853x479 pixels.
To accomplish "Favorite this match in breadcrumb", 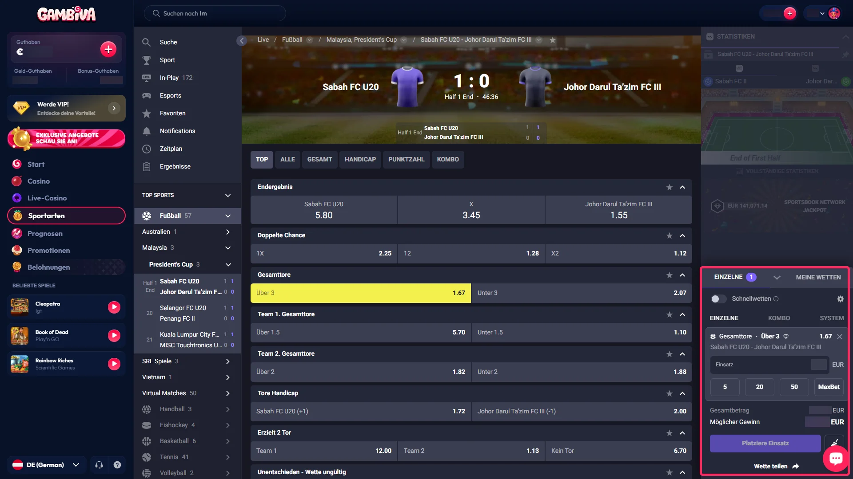I will [x=553, y=40].
